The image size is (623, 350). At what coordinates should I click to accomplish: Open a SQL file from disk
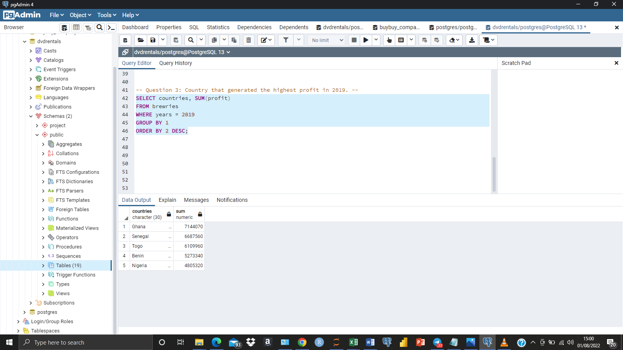point(141,40)
